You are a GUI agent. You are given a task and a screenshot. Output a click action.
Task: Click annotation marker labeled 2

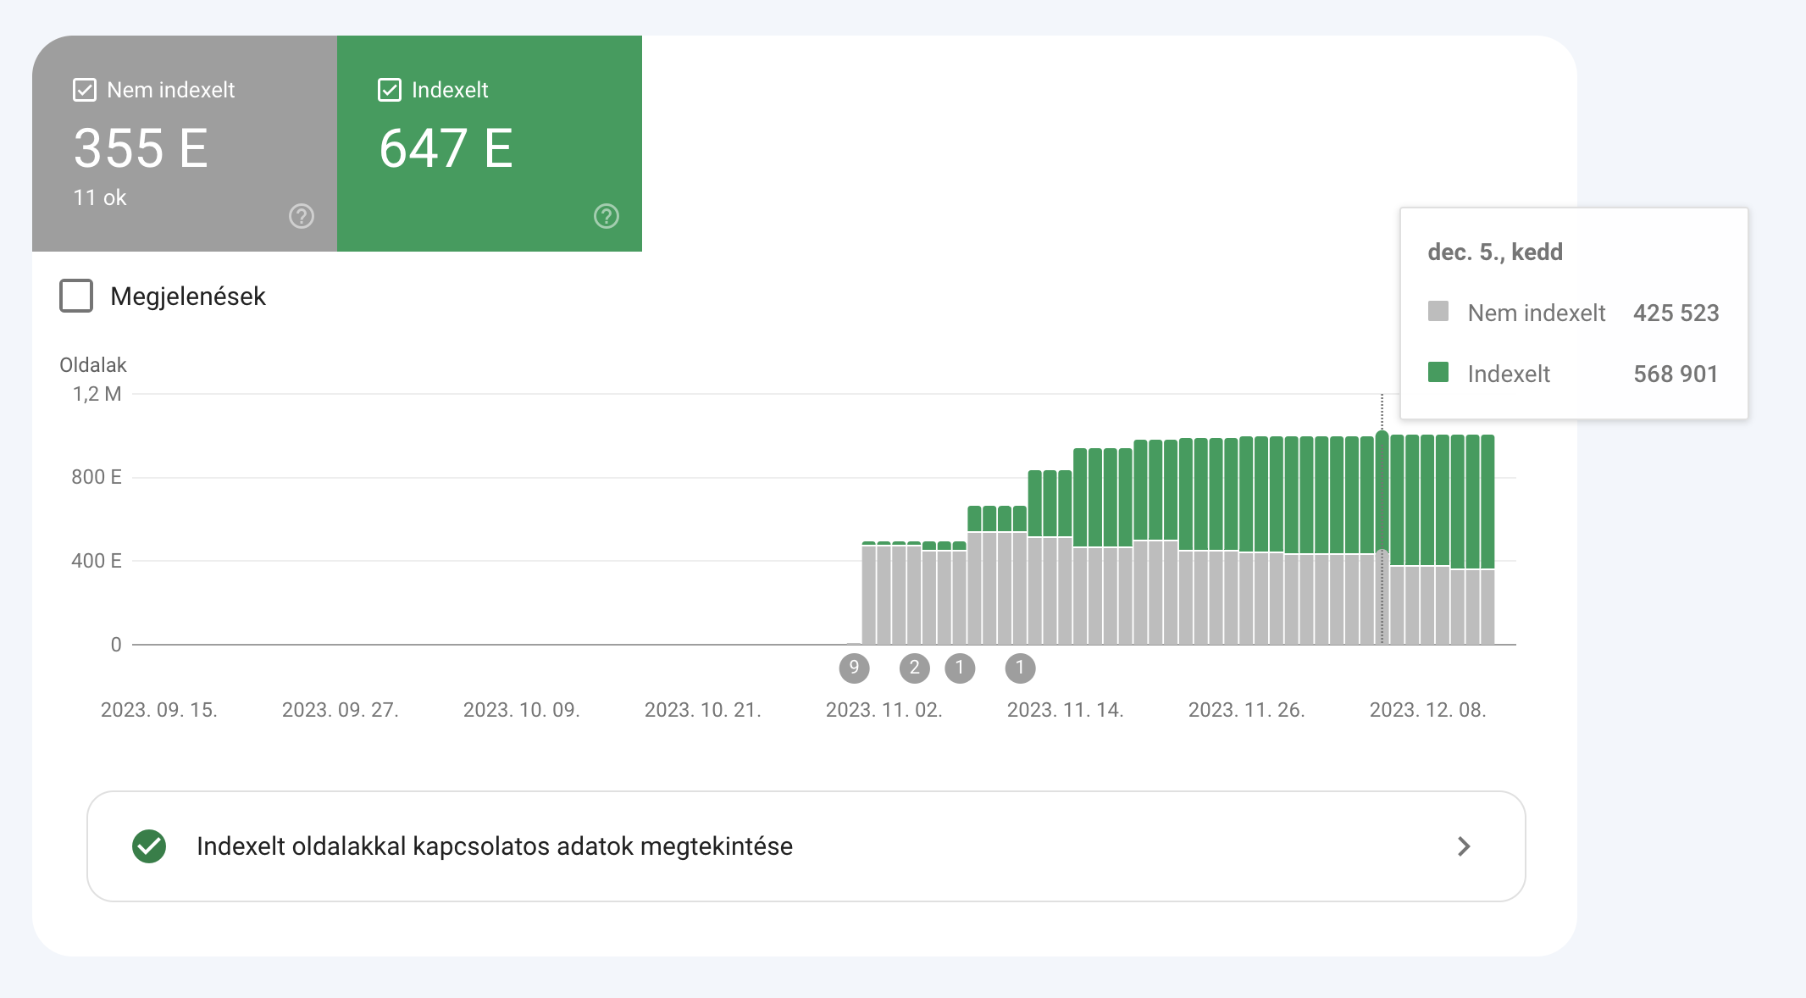[x=914, y=668]
